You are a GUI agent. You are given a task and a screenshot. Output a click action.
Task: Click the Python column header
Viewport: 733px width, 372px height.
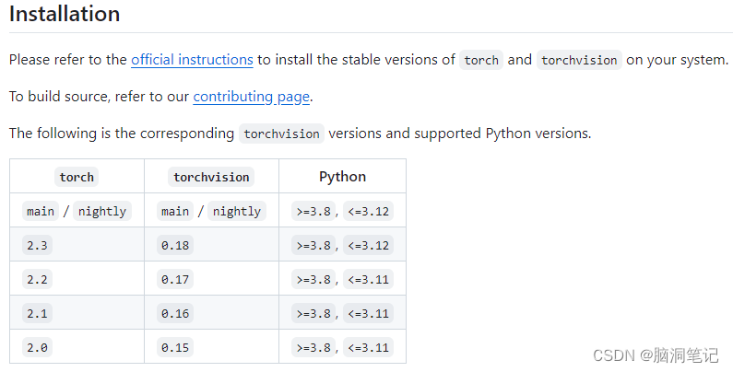342,177
